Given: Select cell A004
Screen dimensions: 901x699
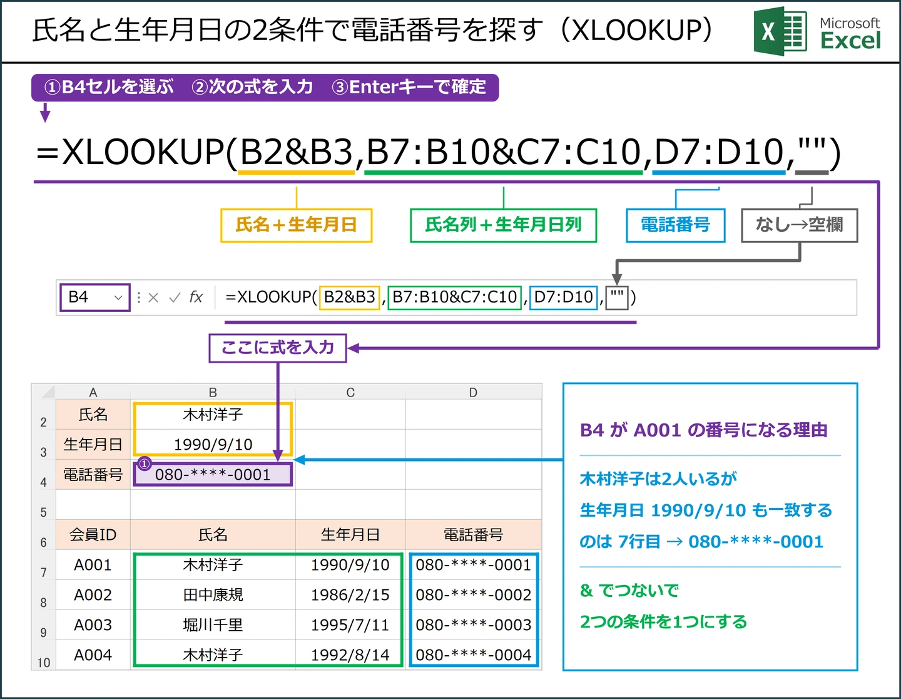Looking at the screenshot, I should click(93, 655).
